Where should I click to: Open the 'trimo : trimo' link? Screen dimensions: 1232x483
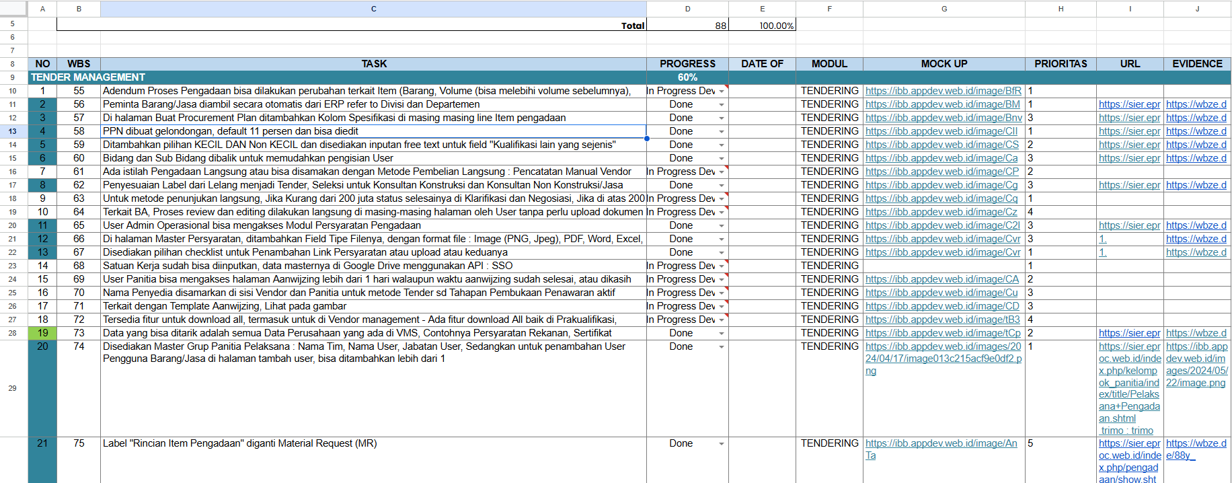1126,431
